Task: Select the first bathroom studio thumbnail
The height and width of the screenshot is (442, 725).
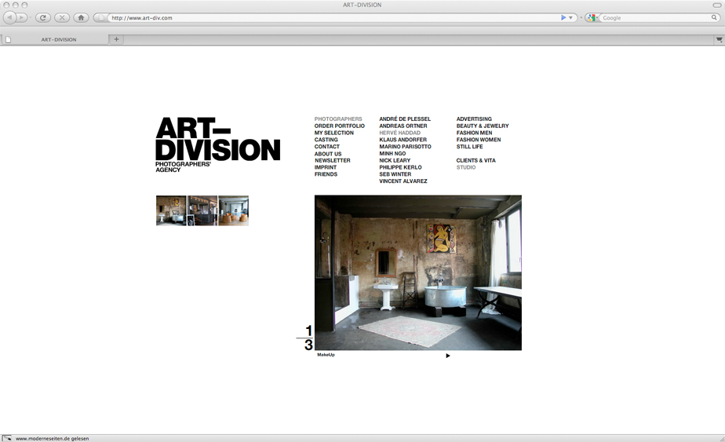Action: click(x=171, y=210)
